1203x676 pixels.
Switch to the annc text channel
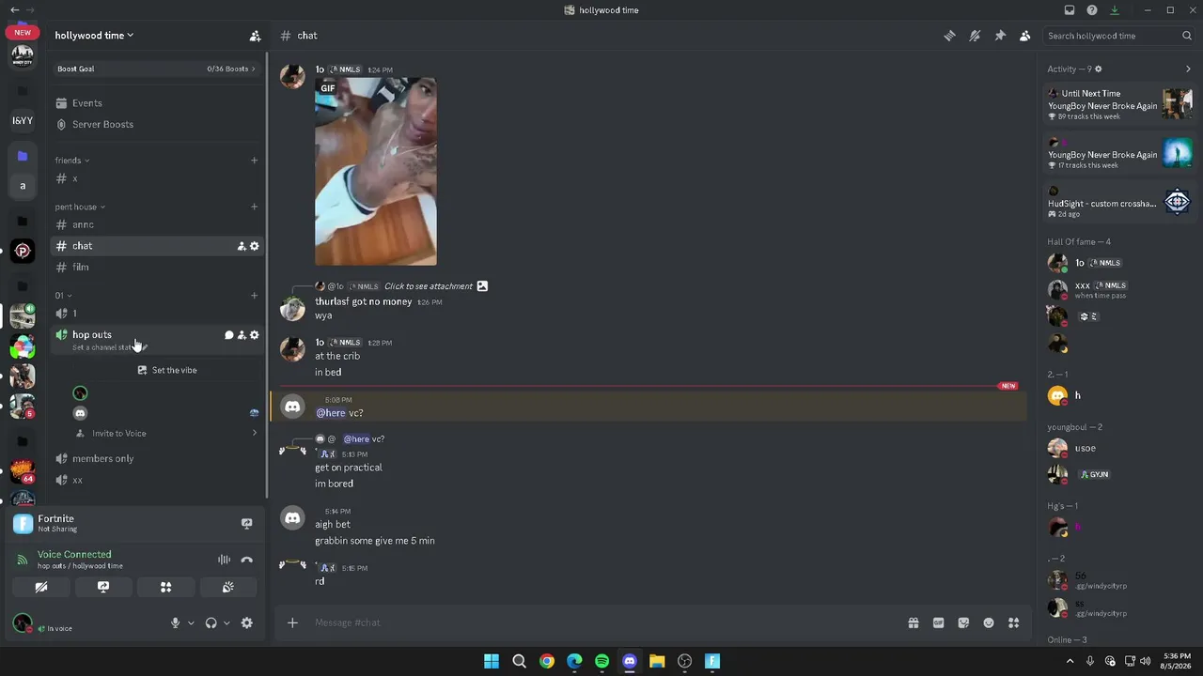click(156, 224)
